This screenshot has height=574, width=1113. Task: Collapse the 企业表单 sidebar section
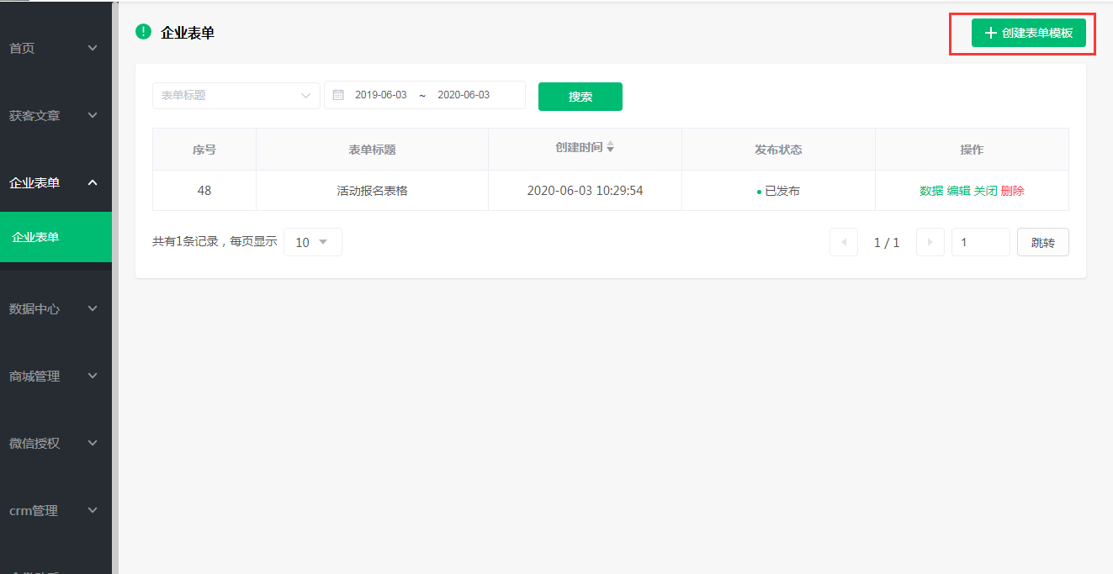tap(56, 182)
